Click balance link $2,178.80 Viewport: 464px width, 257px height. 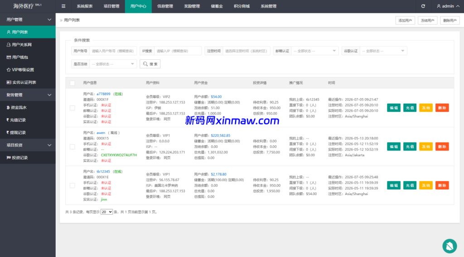coord(219,174)
